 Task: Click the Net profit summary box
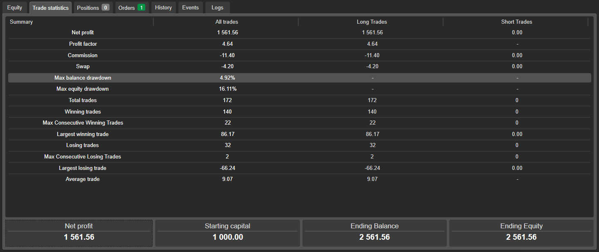[79, 233]
